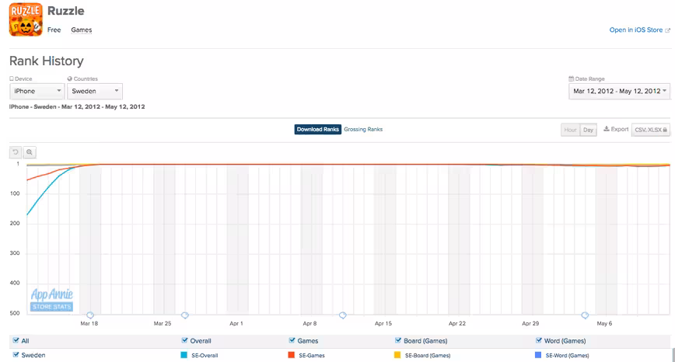Open the Games category link
This screenshot has width=675, height=362.
(x=82, y=30)
